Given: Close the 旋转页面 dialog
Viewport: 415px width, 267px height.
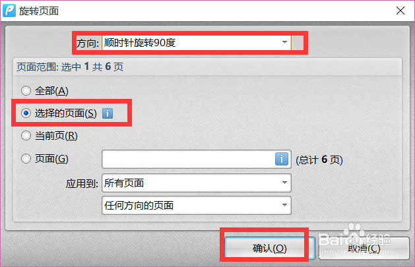Looking at the screenshot, I should [x=400, y=11].
